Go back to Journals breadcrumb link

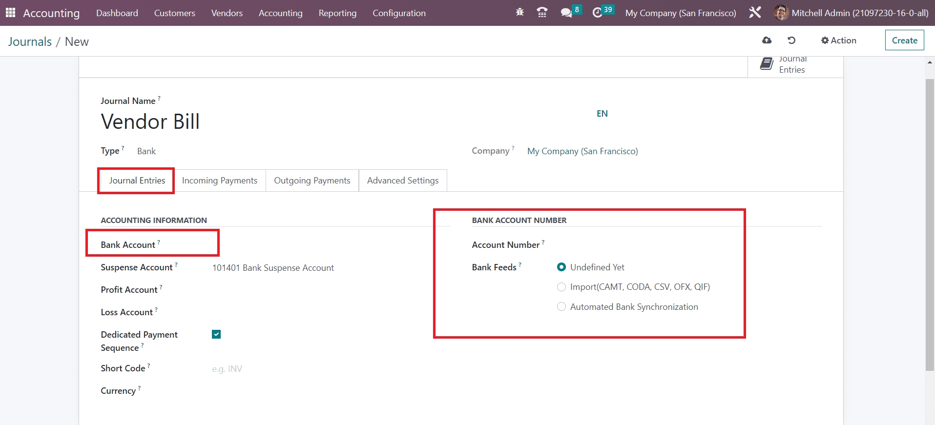[30, 42]
